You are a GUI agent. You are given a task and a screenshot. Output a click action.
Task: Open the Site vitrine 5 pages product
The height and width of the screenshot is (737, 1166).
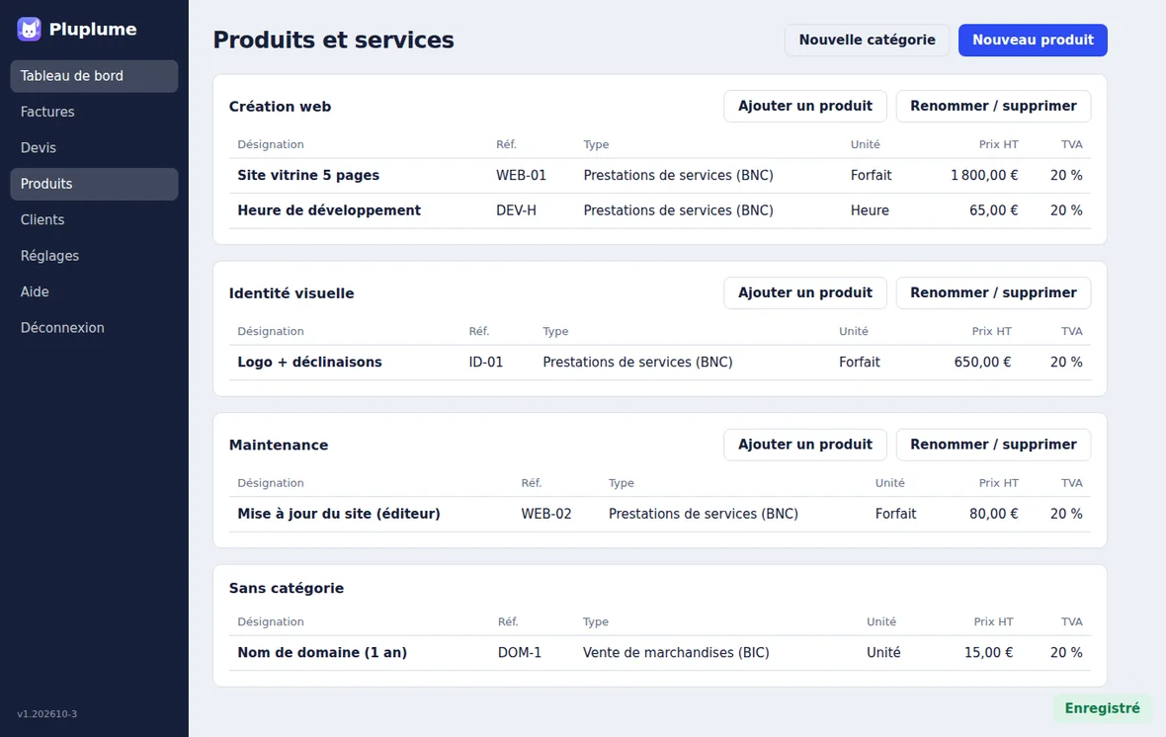[308, 176]
